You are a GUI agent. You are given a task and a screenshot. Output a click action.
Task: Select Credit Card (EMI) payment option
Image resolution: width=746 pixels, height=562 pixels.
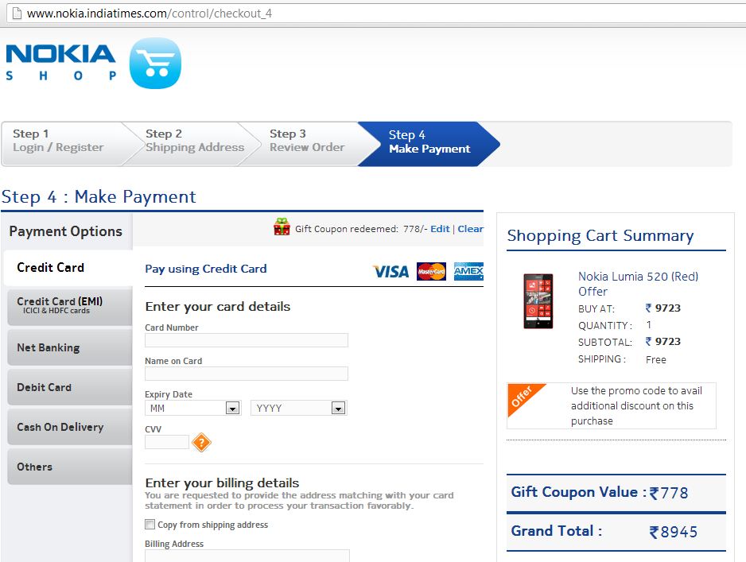click(x=70, y=306)
